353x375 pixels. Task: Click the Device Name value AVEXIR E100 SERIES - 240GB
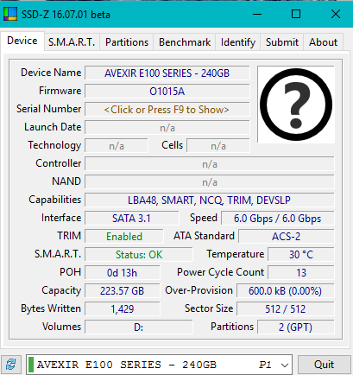point(167,73)
